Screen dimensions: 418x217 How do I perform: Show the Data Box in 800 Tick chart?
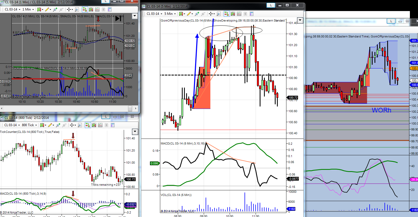pos(80,125)
